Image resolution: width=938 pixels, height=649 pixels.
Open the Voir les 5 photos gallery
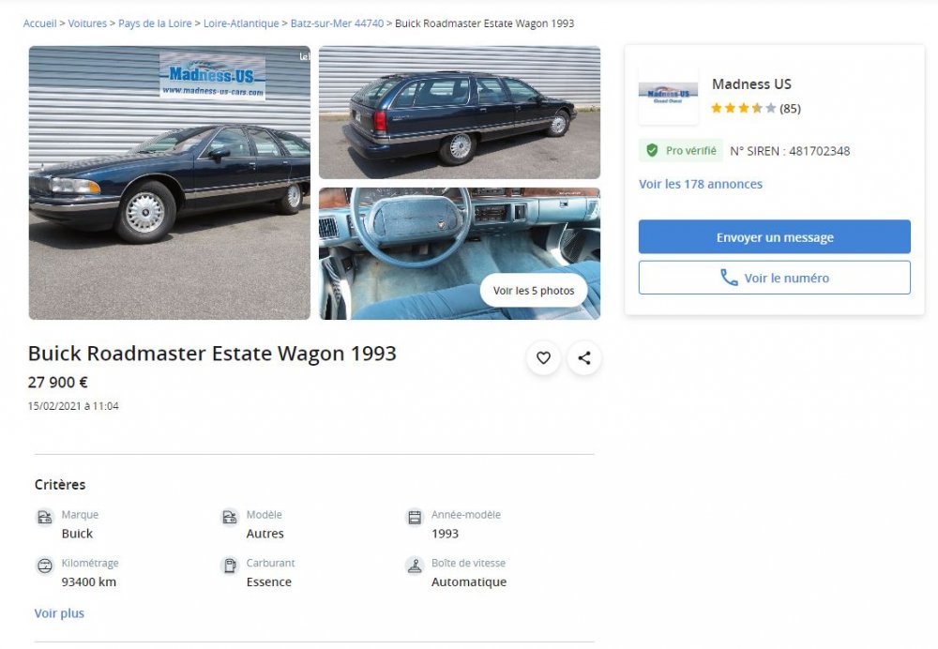click(534, 291)
